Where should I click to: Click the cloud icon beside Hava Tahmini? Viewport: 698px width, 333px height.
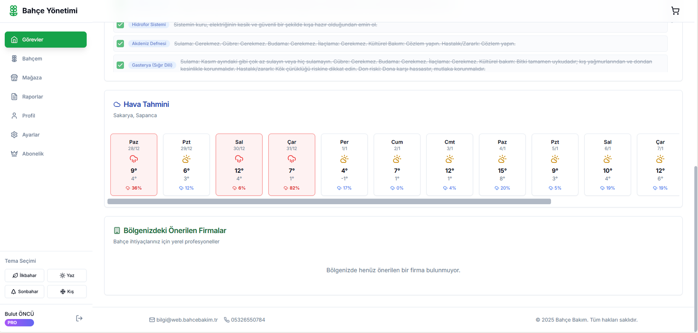point(117,105)
